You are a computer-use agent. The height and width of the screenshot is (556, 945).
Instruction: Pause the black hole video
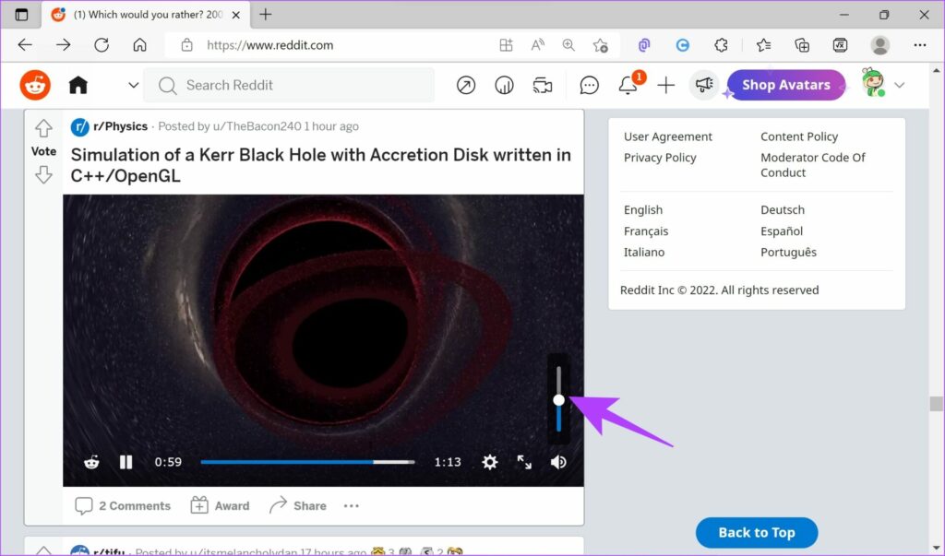[126, 462]
